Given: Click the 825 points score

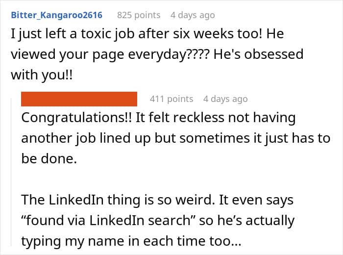Looking at the screenshot, I should tap(139, 15).
